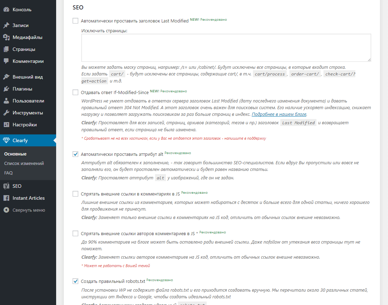The height and width of the screenshot is (305, 388).
Task: Open the FAQ section under Clearfy
Action: 9,173
